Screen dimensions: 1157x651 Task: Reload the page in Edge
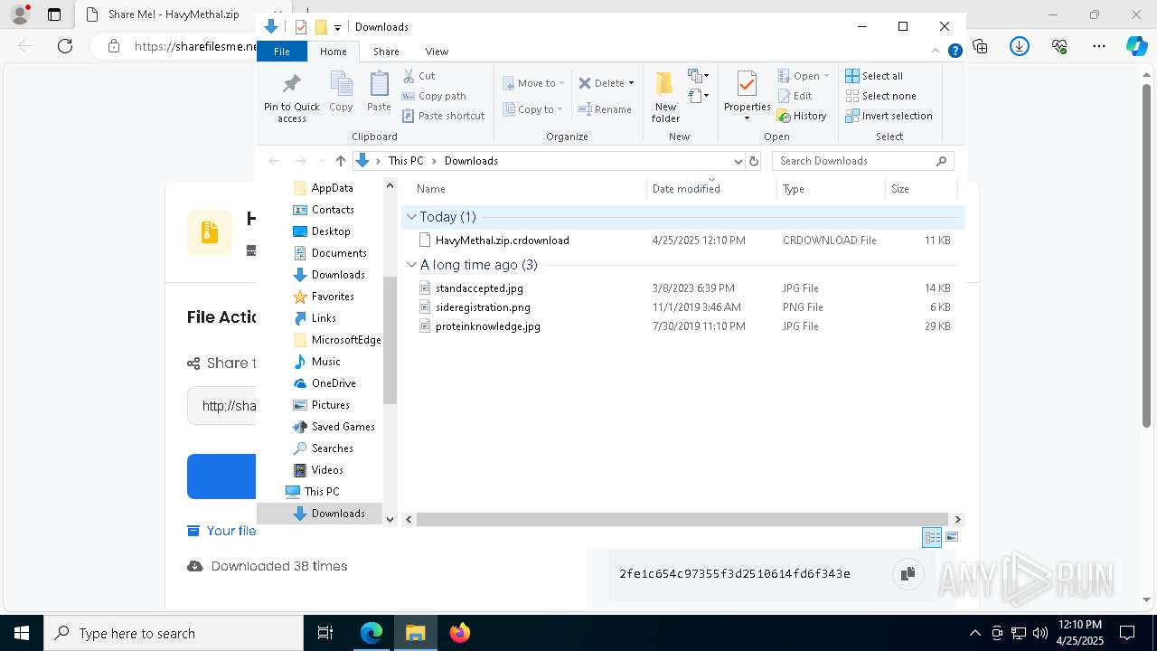[65, 46]
